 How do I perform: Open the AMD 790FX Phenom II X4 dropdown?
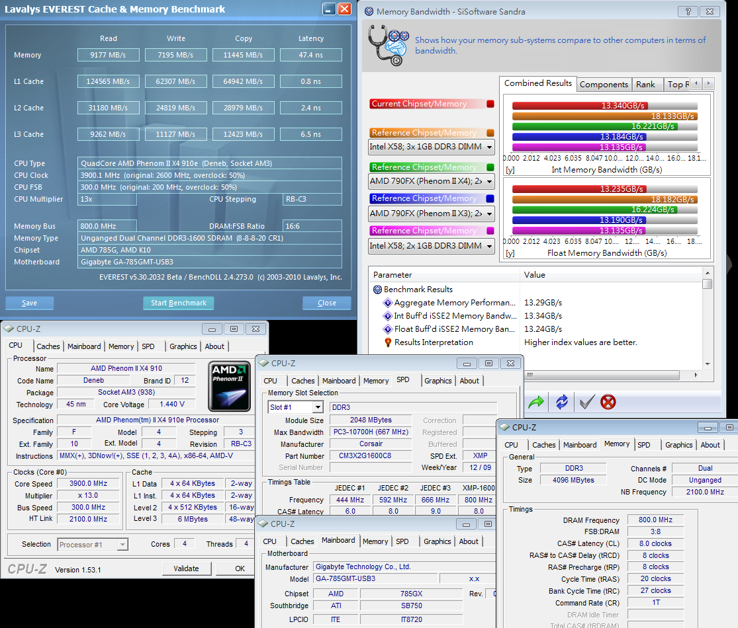[x=432, y=181]
